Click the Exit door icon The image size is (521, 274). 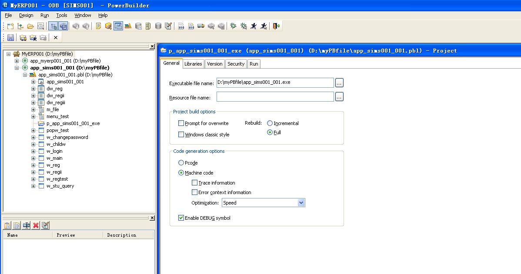click(276, 26)
